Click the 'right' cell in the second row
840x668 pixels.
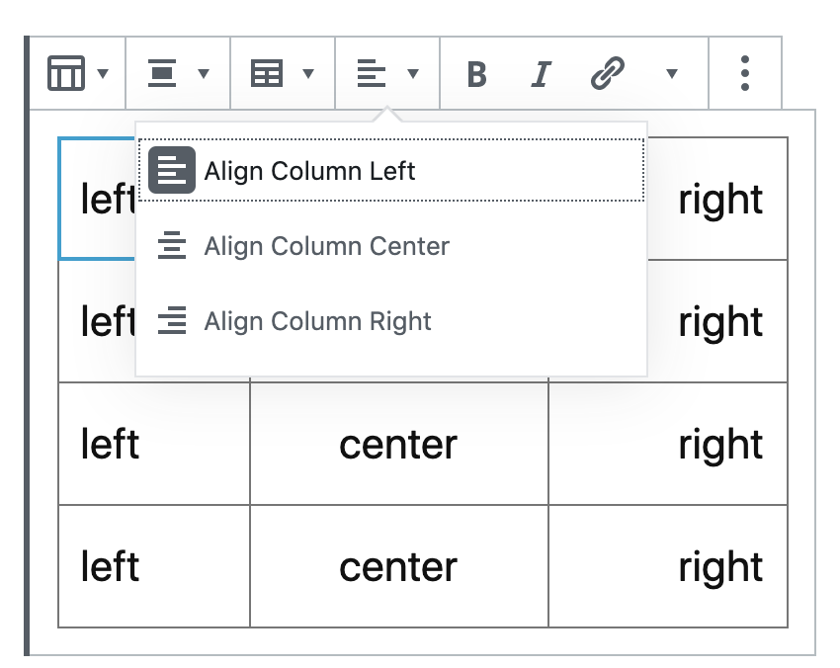718,321
